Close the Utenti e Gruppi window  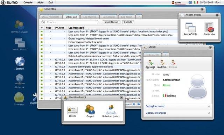point(121,98)
